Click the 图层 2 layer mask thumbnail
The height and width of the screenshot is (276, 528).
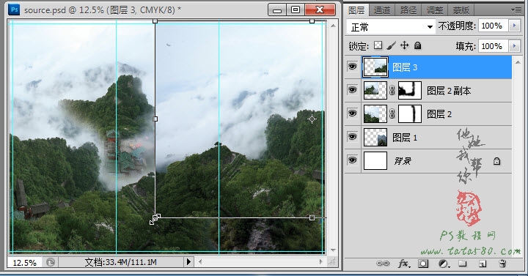(410, 113)
